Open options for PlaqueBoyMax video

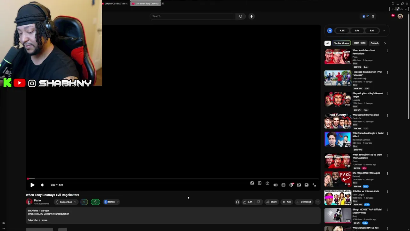point(387,94)
